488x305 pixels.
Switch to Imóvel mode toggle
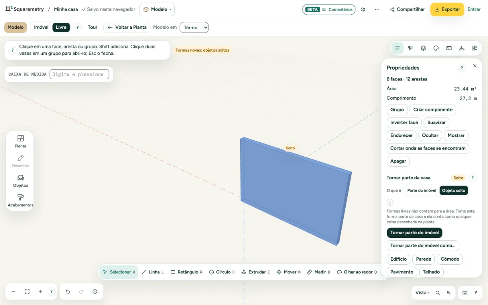pos(41,27)
